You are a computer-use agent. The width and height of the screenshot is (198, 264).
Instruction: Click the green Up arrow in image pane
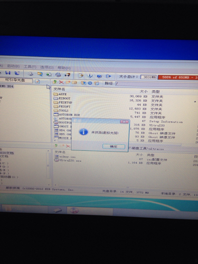[55, 82]
